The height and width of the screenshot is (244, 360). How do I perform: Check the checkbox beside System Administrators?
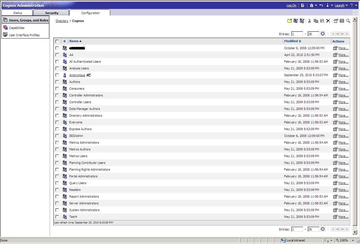(57, 210)
